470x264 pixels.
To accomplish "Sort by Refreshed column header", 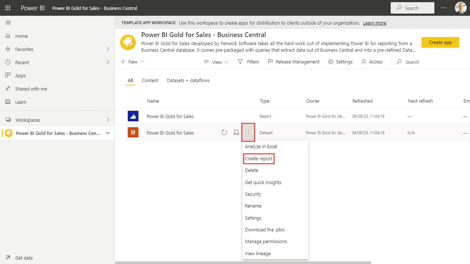I will tap(362, 101).
